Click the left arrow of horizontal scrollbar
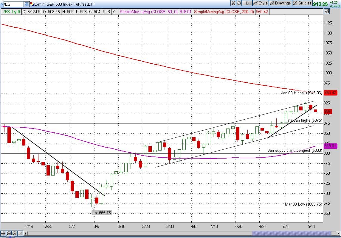Viewport: 341px width, 238px height. (25, 234)
